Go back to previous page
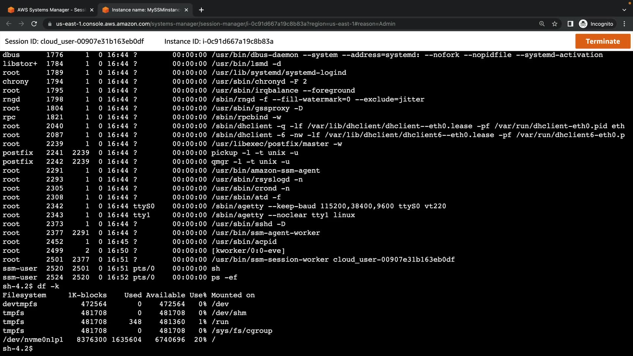 coord(9,24)
